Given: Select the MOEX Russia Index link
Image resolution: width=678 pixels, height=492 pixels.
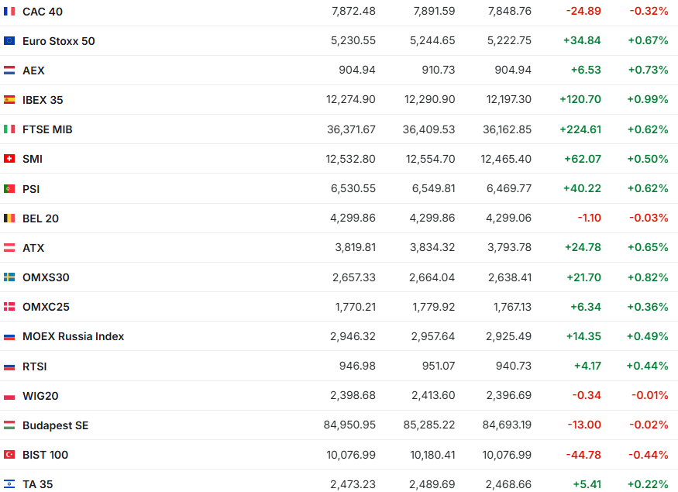Looking at the screenshot, I should point(73,336).
